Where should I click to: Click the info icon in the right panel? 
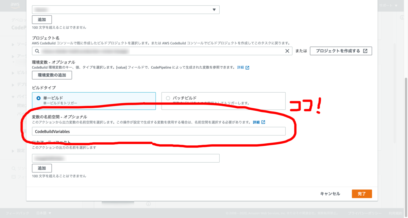point(402,17)
